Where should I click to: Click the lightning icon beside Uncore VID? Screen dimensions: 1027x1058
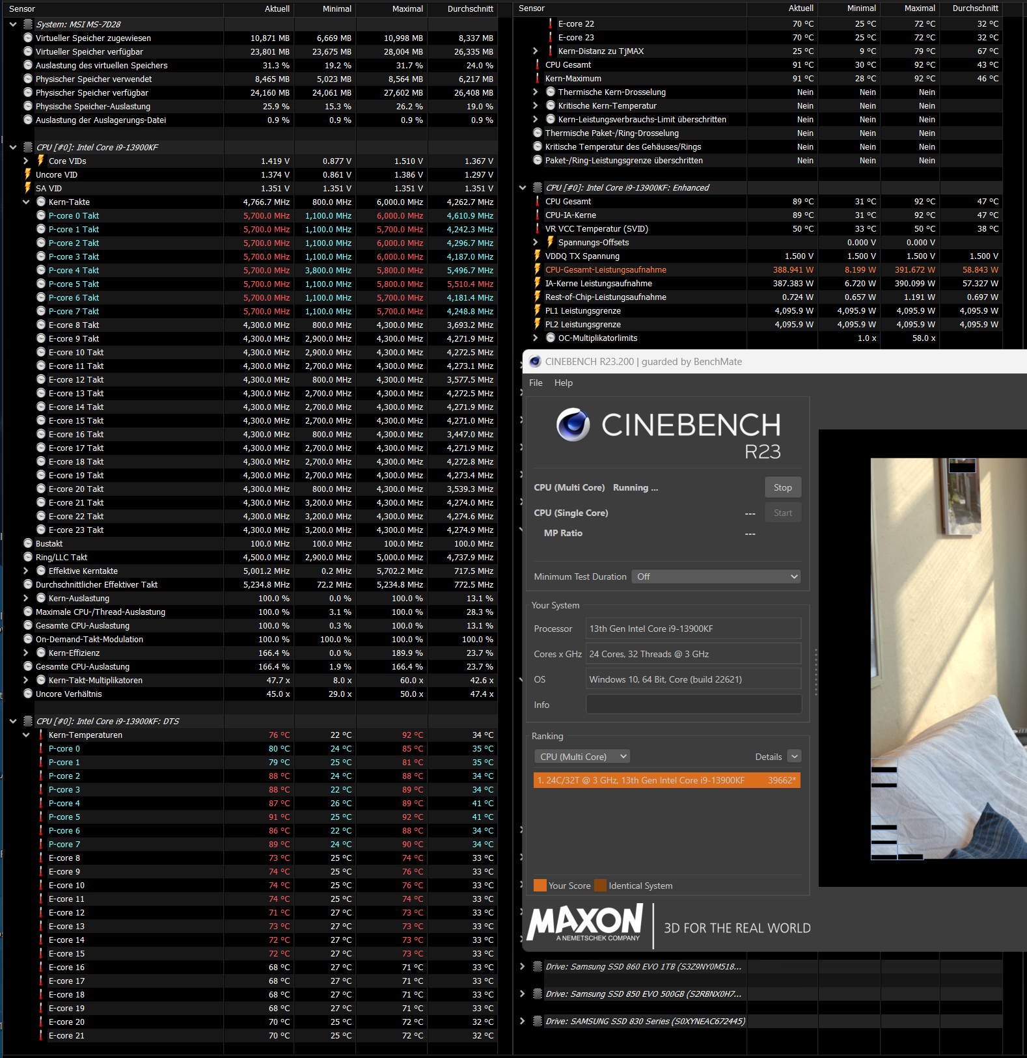(28, 174)
